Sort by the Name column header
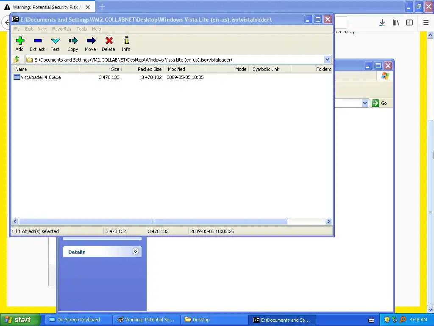The image size is (434, 326). tap(45, 69)
